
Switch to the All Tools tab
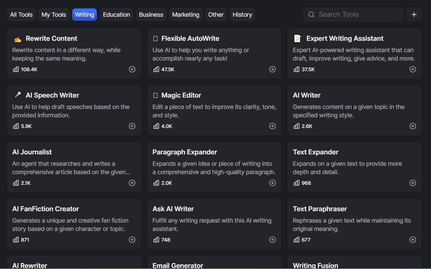(21, 15)
